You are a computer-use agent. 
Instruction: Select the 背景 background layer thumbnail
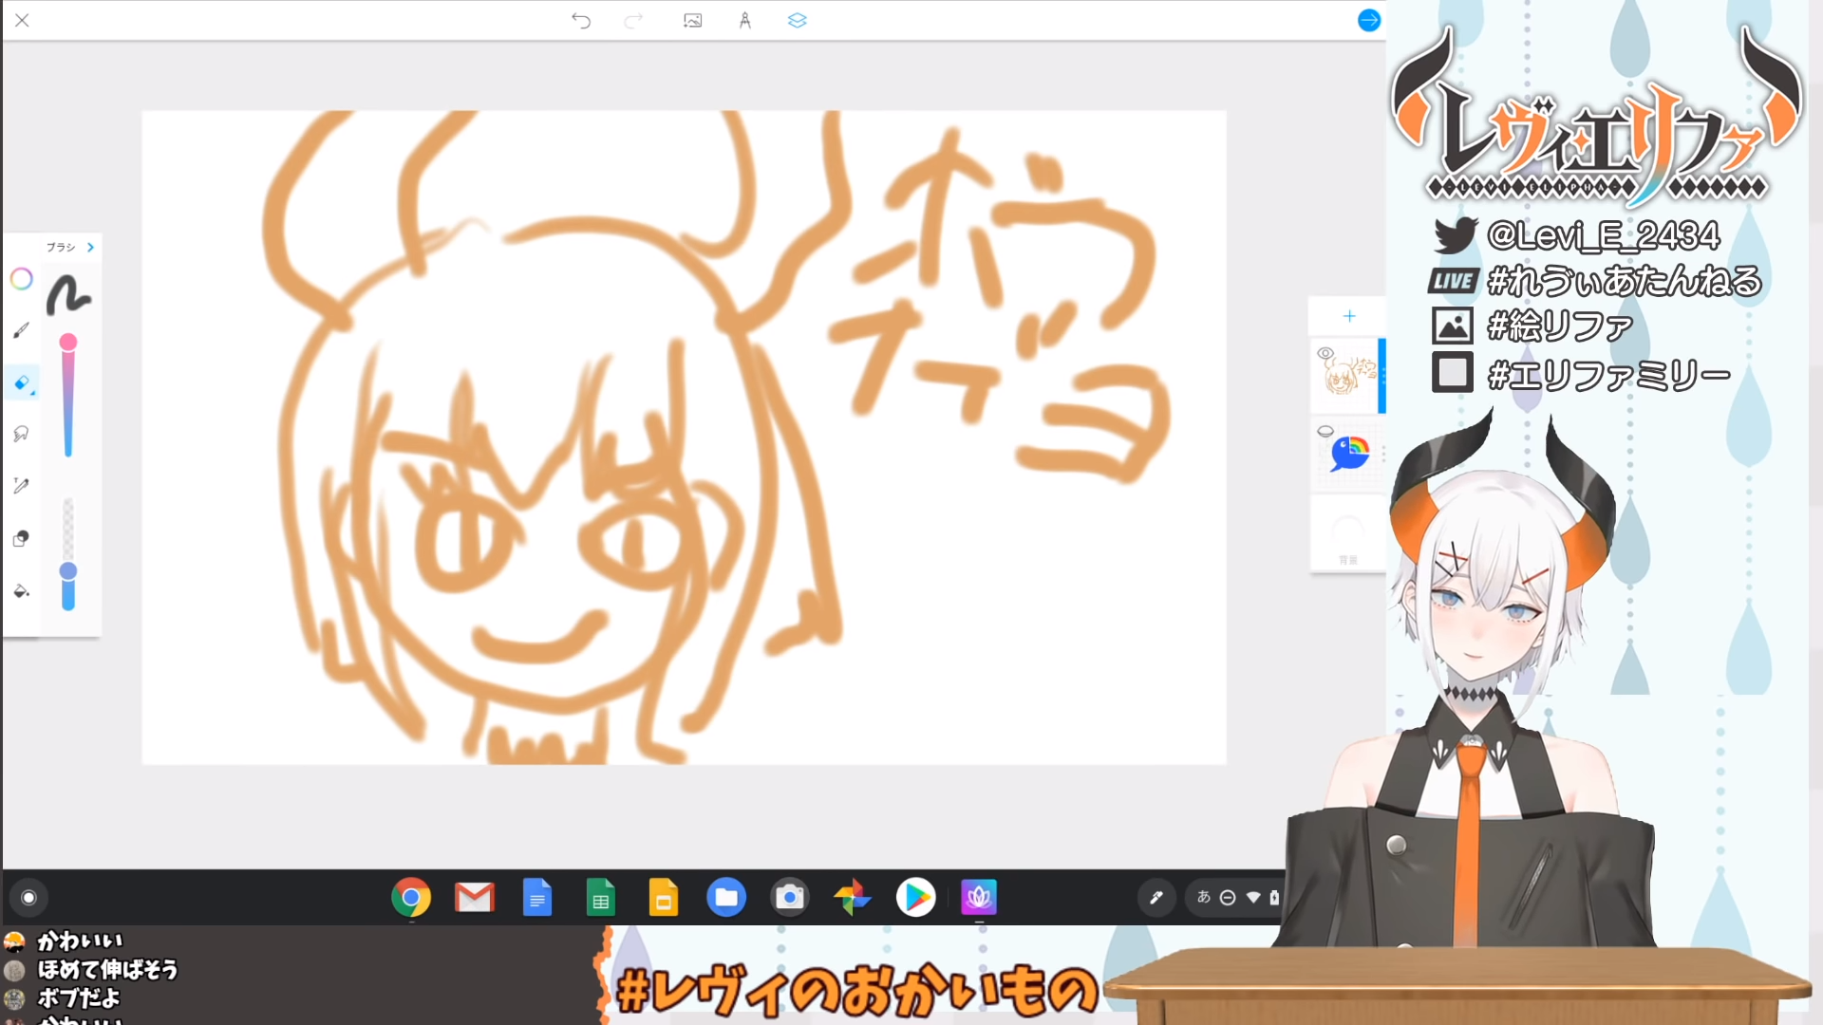(x=1348, y=533)
